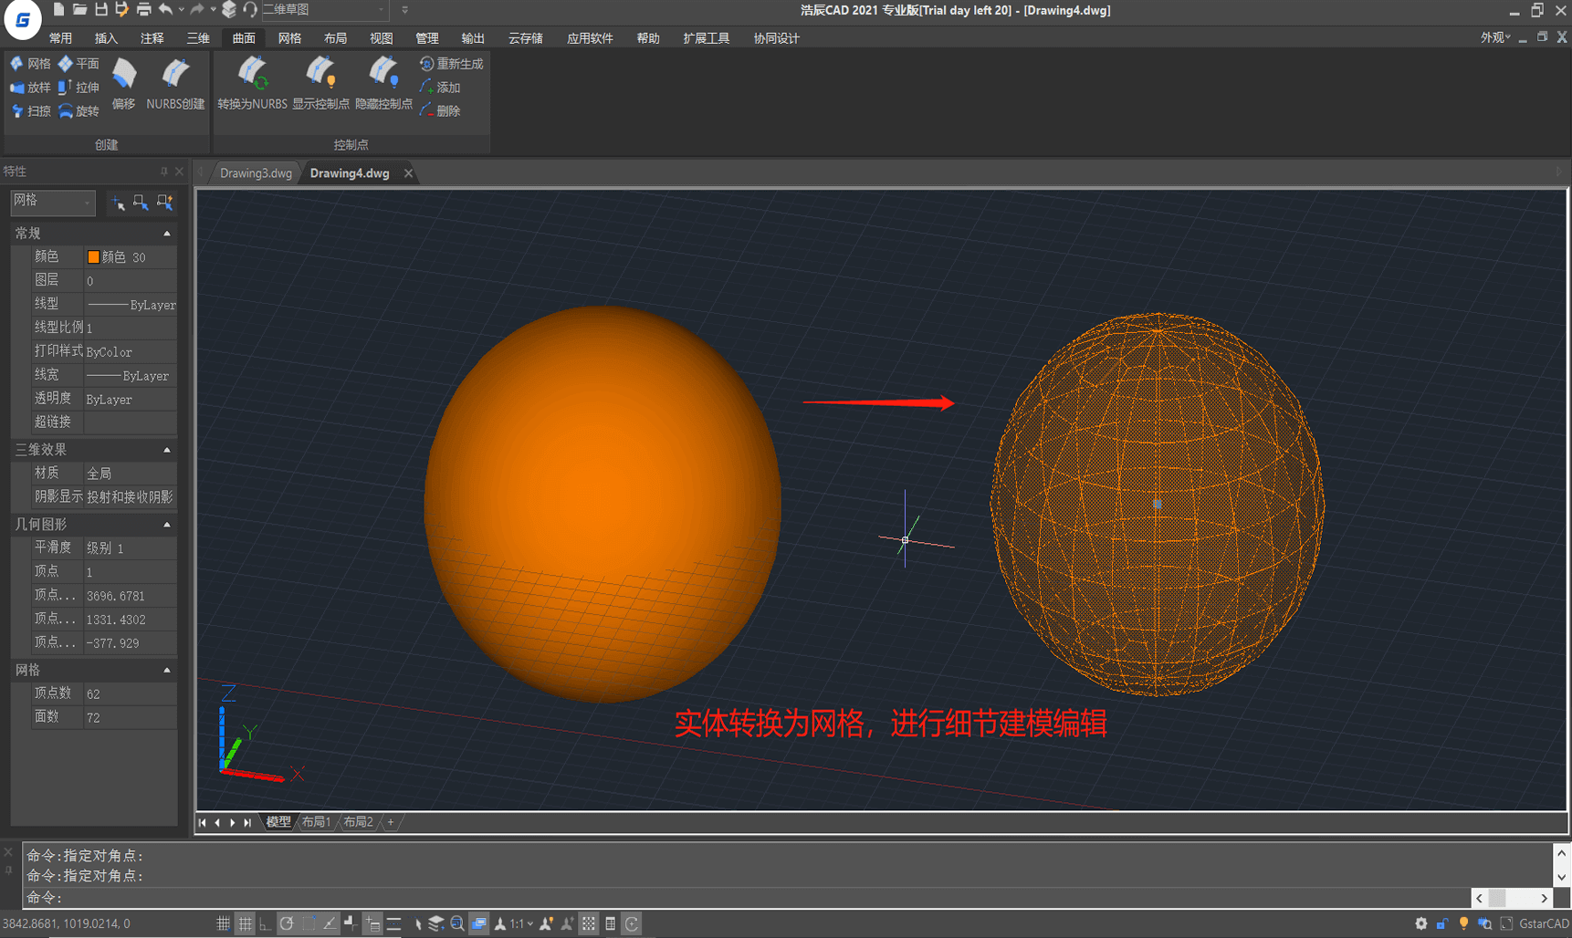Collapse the 常规 properties section

pyautogui.click(x=167, y=234)
